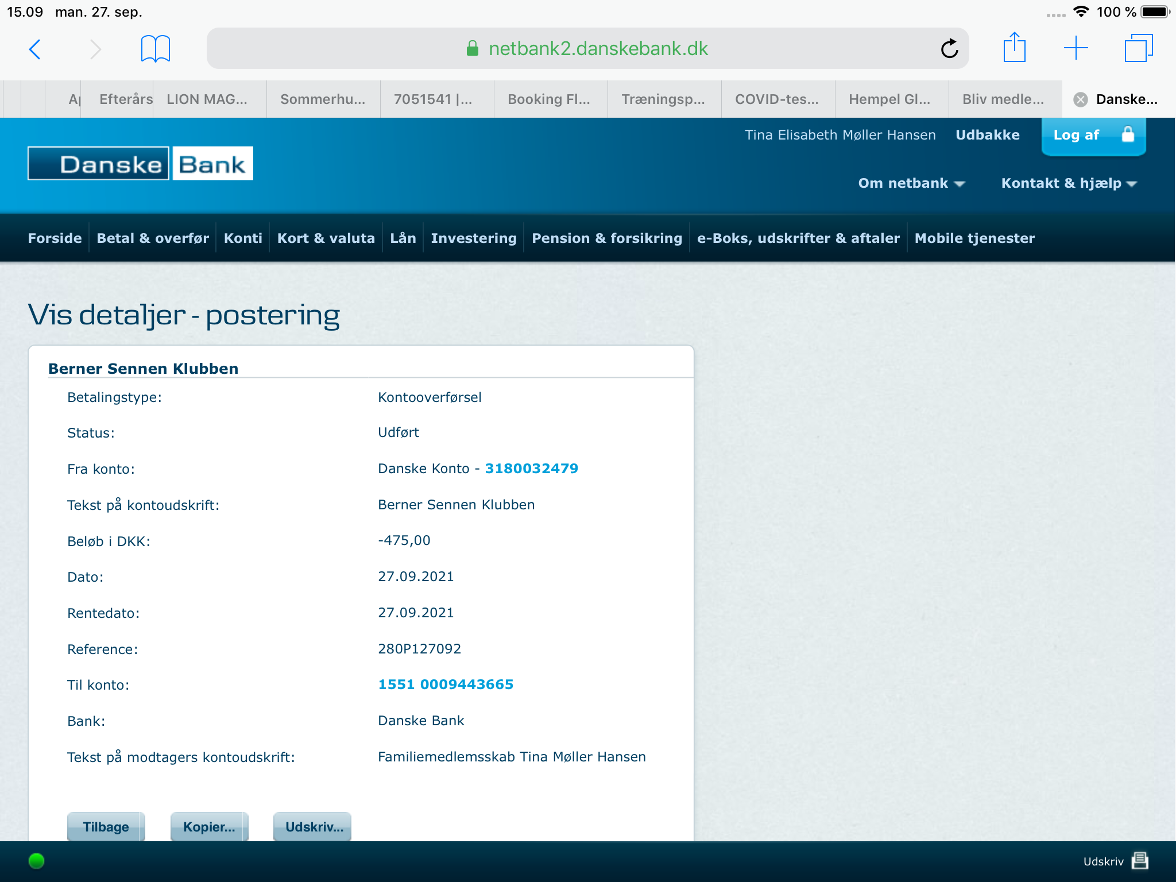
Task: Tap the battery indicator in status bar
Action: point(1156,12)
